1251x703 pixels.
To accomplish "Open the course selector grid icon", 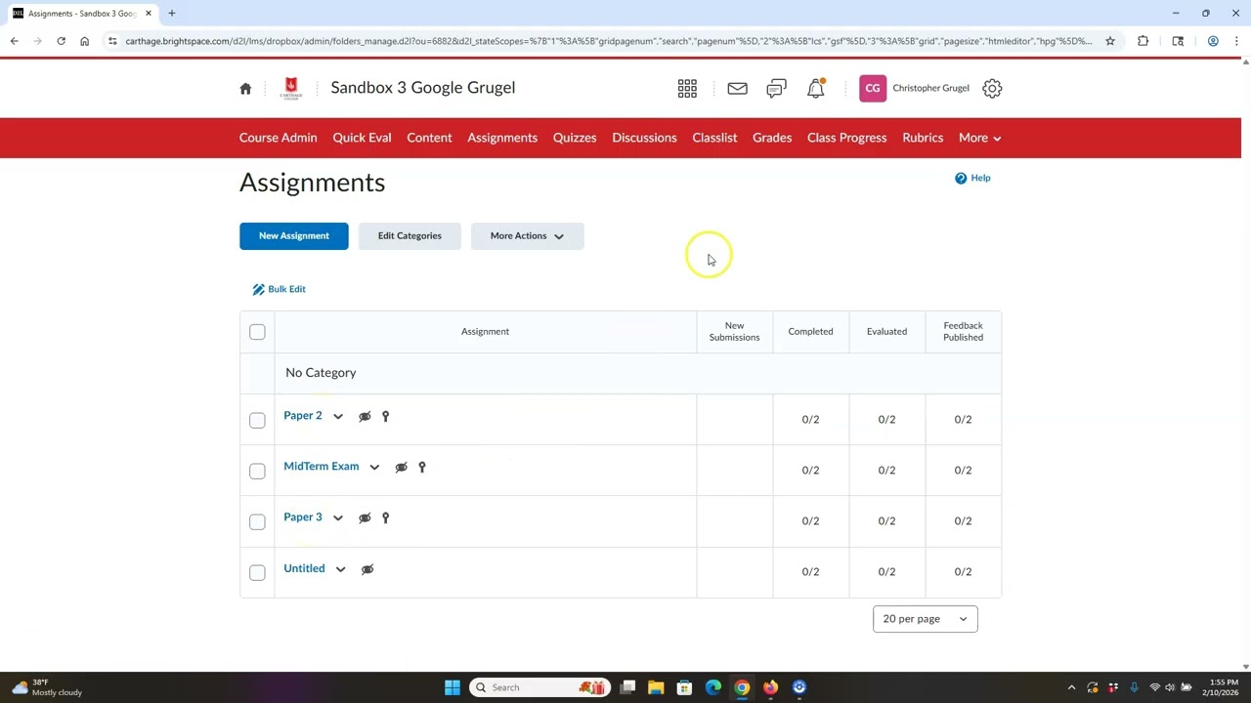I will tap(687, 88).
